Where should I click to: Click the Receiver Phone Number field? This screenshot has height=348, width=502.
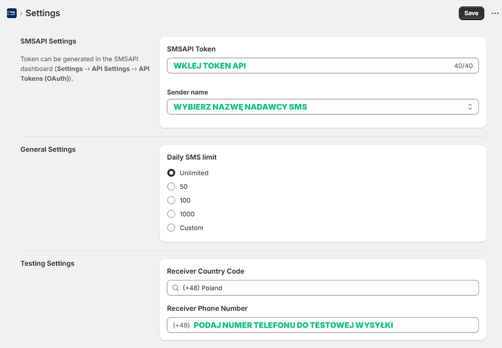(x=323, y=325)
